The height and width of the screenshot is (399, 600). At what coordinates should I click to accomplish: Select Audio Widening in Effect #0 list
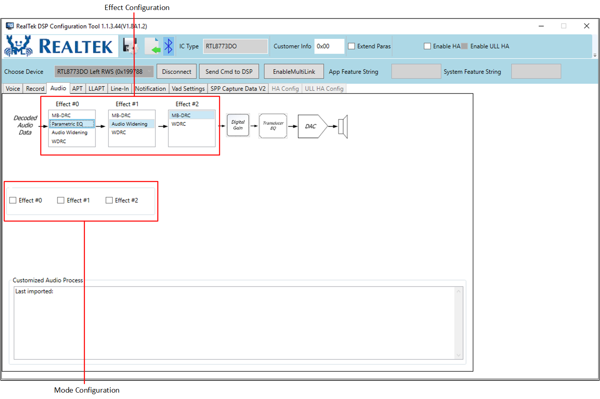point(72,132)
